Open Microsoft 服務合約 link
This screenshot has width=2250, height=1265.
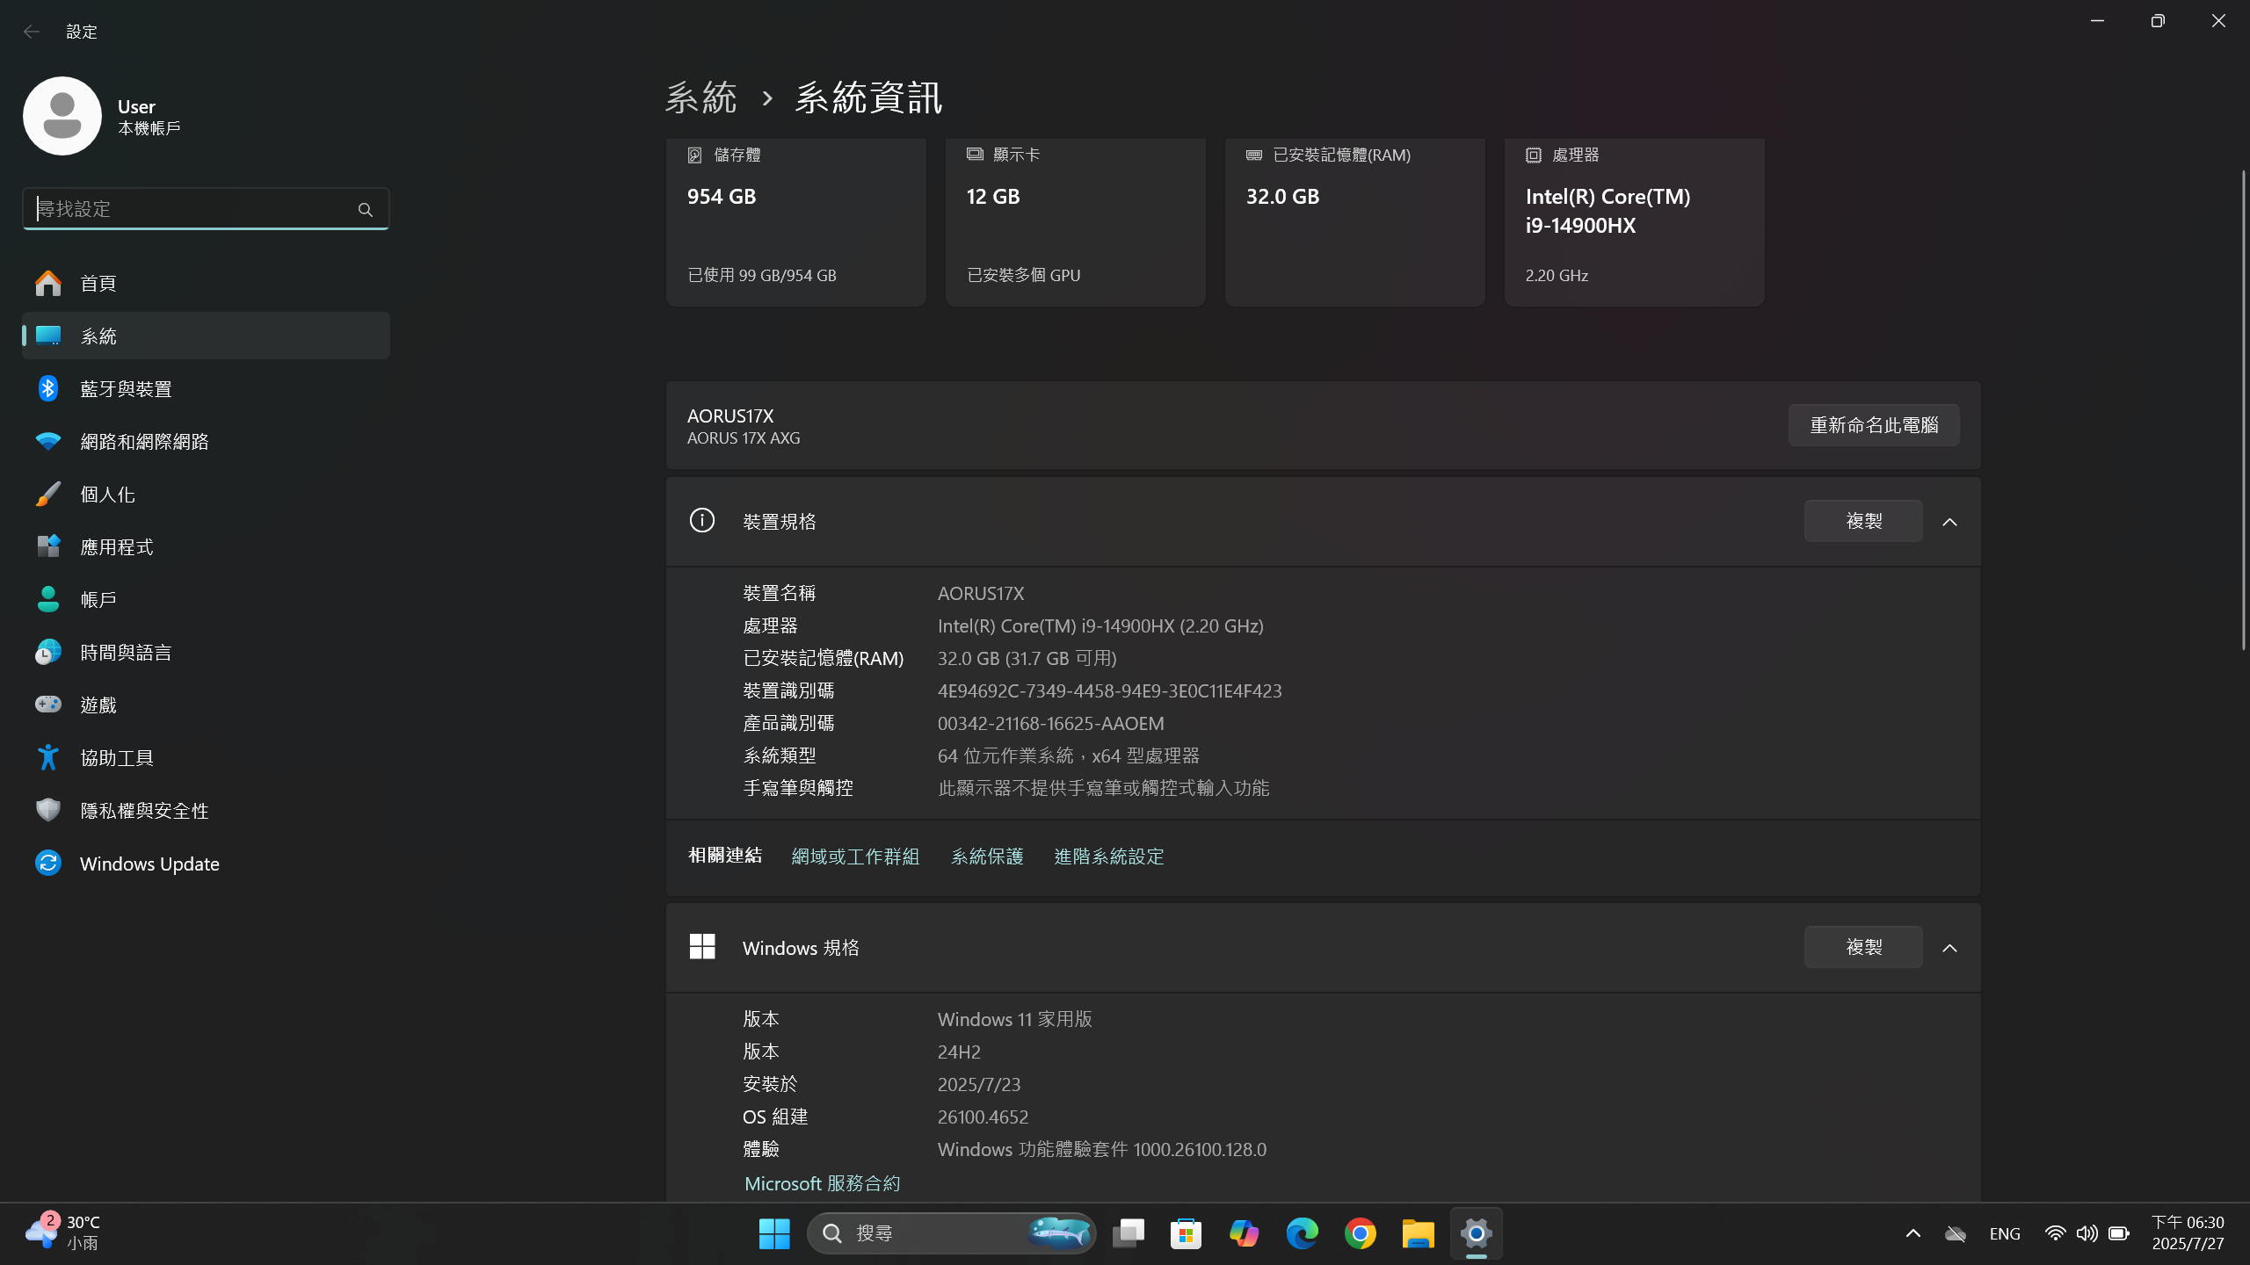pos(822,1183)
